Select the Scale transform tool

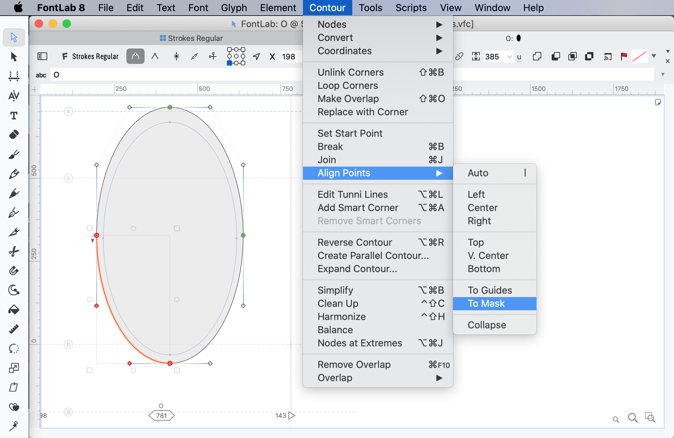(14, 368)
